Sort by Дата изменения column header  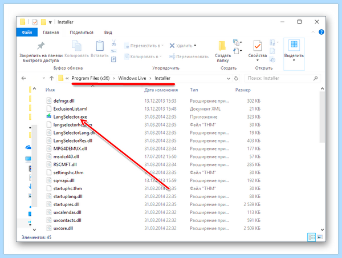pos(161,90)
